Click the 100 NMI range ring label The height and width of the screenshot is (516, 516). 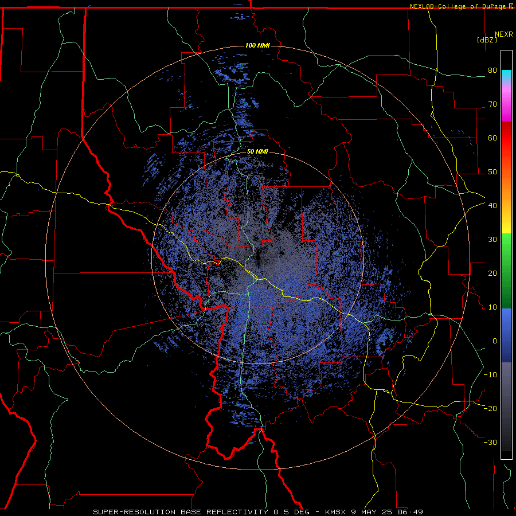(257, 45)
